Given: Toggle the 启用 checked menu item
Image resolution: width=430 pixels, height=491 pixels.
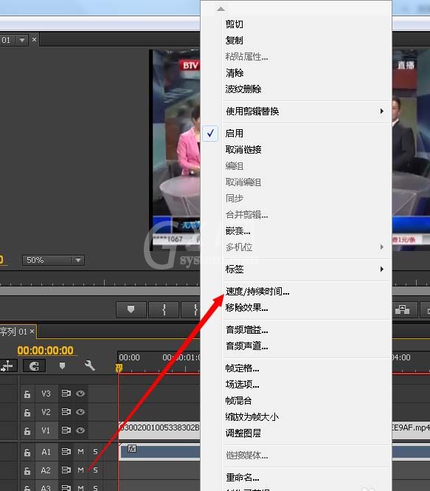Looking at the screenshot, I should (235, 134).
